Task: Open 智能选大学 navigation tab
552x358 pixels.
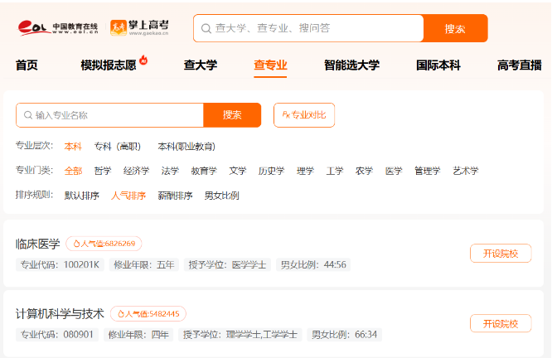Action: tap(351, 65)
